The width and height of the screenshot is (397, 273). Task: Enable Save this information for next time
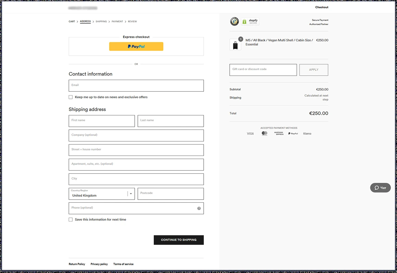coord(71,219)
